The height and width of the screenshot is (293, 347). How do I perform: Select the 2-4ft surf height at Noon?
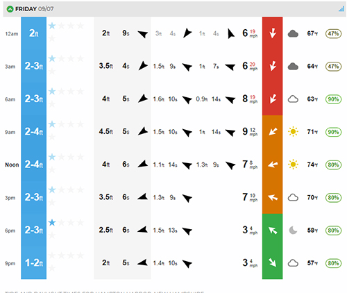pos(34,165)
